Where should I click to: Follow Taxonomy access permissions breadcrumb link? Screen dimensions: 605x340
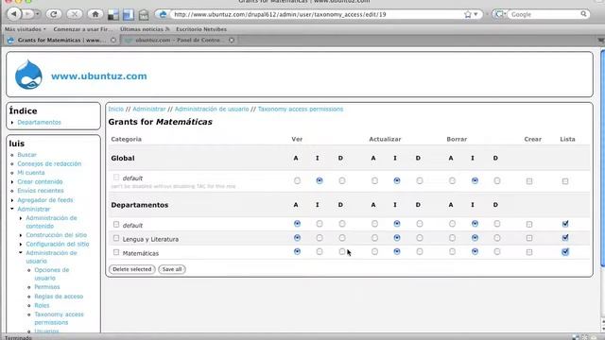coord(301,110)
